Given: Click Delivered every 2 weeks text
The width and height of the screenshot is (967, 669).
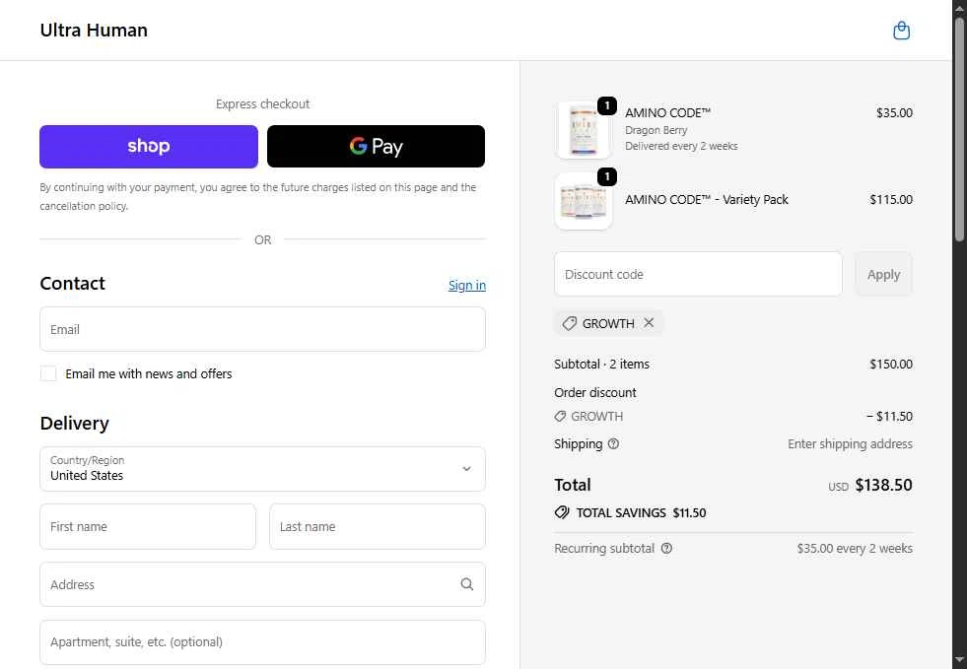Looking at the screenshot, I should tap(681, 146).
